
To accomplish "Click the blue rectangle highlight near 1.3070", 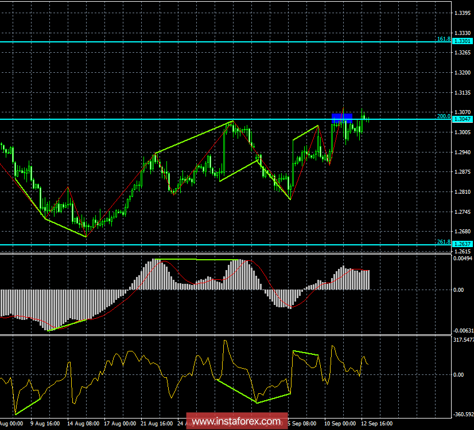I will 343,116.
